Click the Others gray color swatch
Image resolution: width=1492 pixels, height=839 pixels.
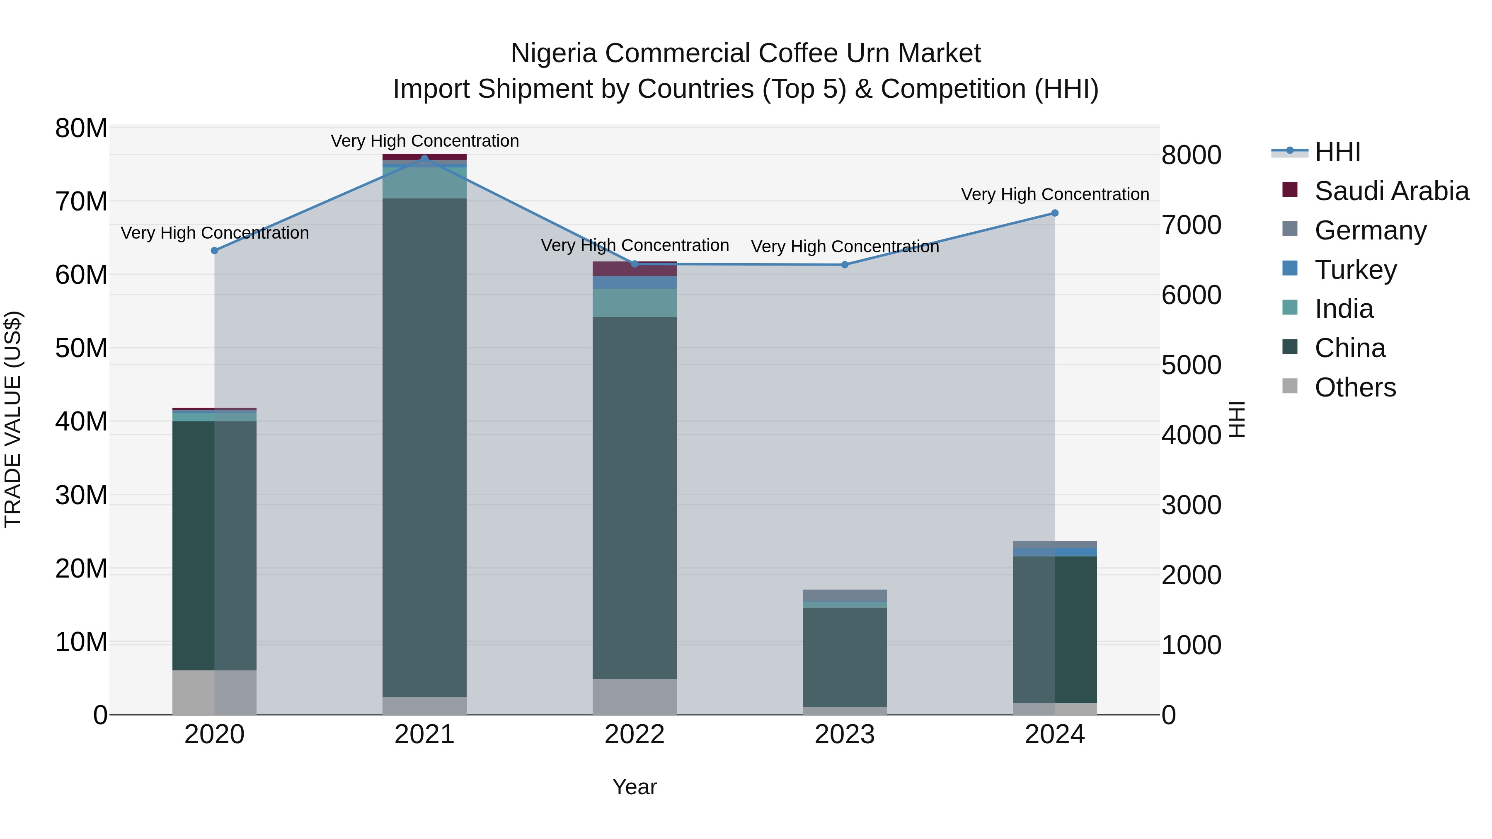1290,386
